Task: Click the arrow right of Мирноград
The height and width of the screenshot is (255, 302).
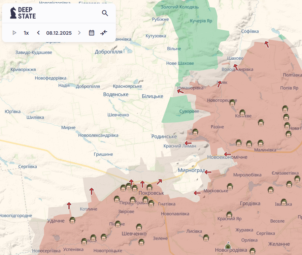Action: [x=208, y=172]
